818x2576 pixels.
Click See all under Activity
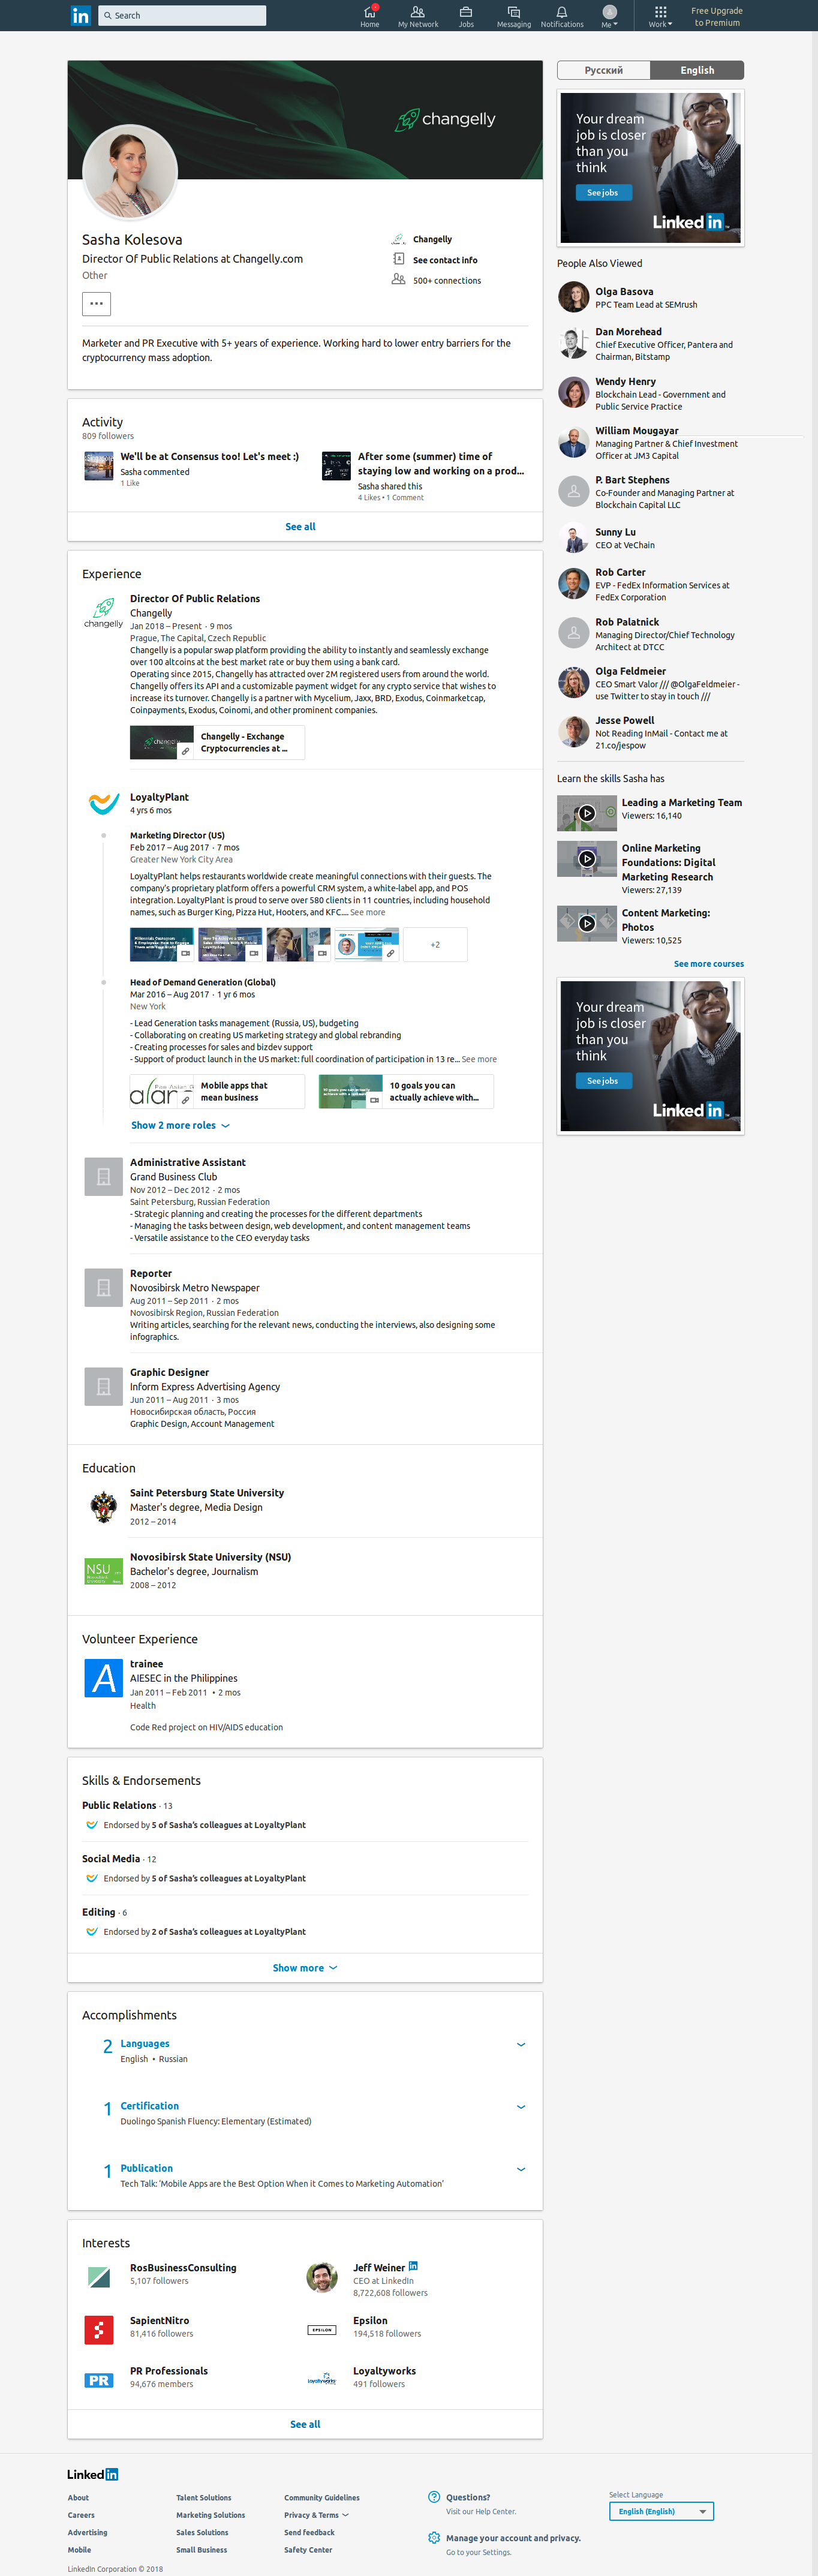point(300,526)
